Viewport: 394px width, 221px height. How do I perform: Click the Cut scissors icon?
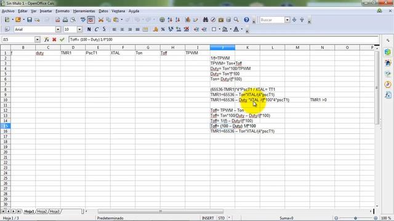[101, 20]
